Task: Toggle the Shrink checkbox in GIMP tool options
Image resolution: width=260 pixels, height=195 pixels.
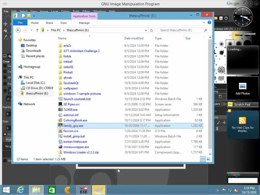Action: coord(5,160)
